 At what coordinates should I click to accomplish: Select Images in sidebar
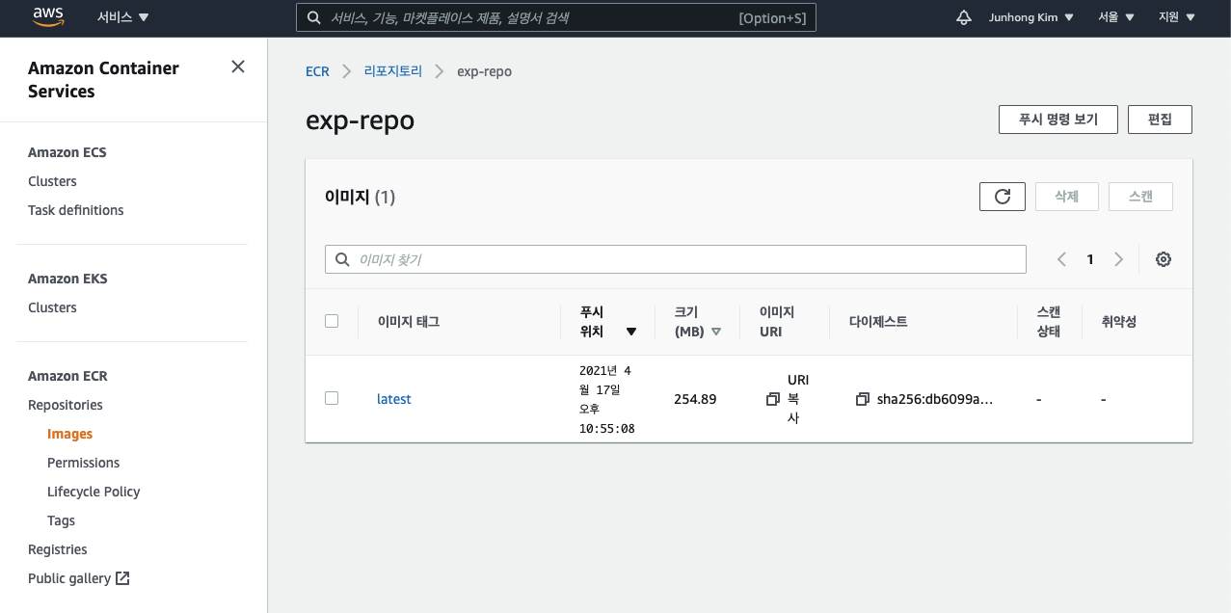(69, 434)
